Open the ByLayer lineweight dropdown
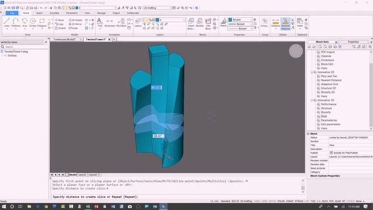The height and width of the screenshot is (210, 373). pos(241,29)
